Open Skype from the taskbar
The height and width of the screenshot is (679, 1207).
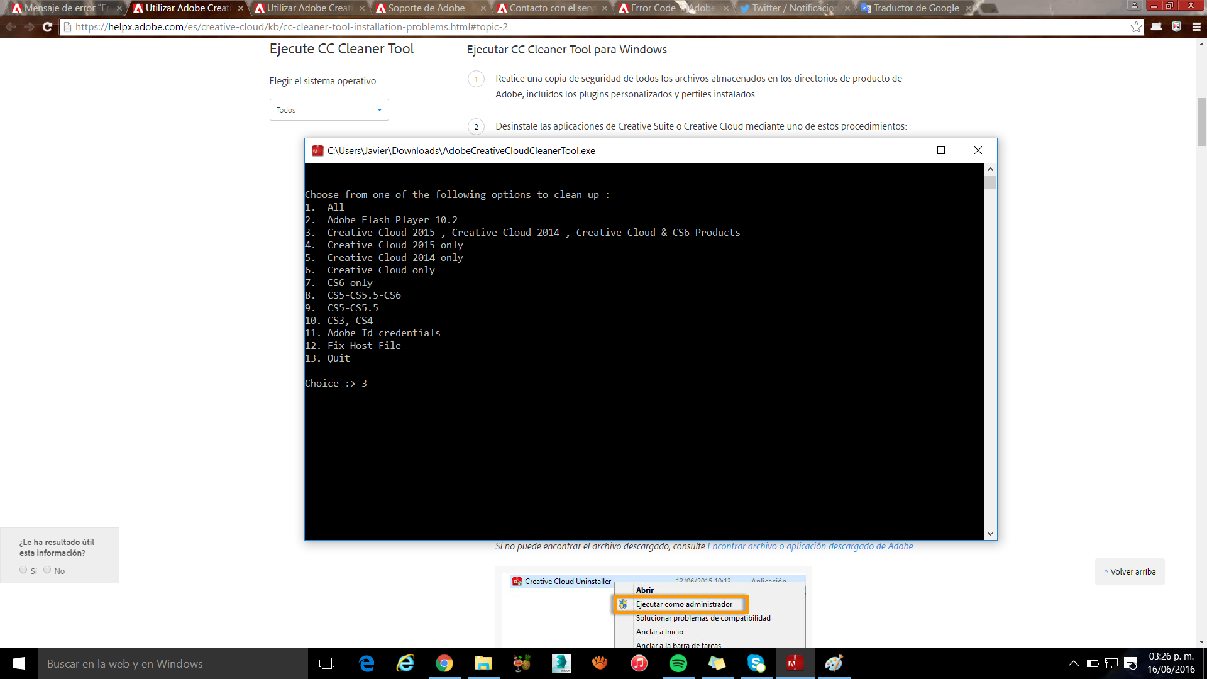[x=756, y=663]
